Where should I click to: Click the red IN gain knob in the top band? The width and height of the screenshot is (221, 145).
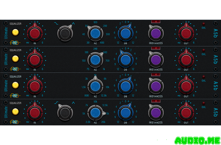pos(34,33)
